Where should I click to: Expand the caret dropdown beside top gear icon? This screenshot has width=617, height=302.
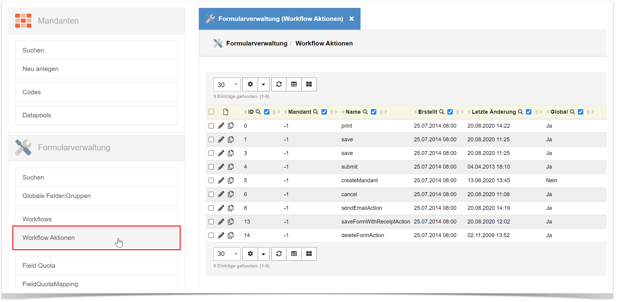(x=263, y=84)
